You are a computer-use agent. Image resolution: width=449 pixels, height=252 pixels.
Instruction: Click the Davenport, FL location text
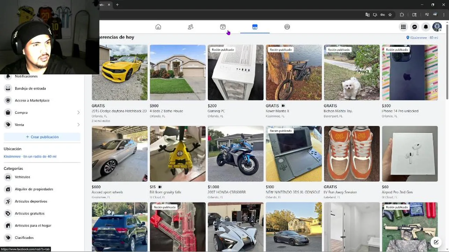(332, 116)
